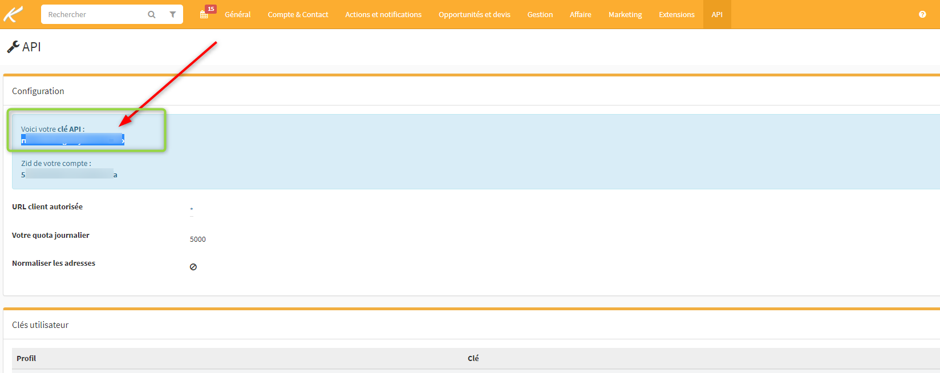The image size is (940, 373).
Task: Select the API menu tab
Action: (x=717, y=15)
